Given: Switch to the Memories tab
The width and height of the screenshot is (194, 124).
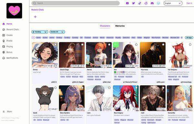Looking at the screenshot, I should click(120, 26).
